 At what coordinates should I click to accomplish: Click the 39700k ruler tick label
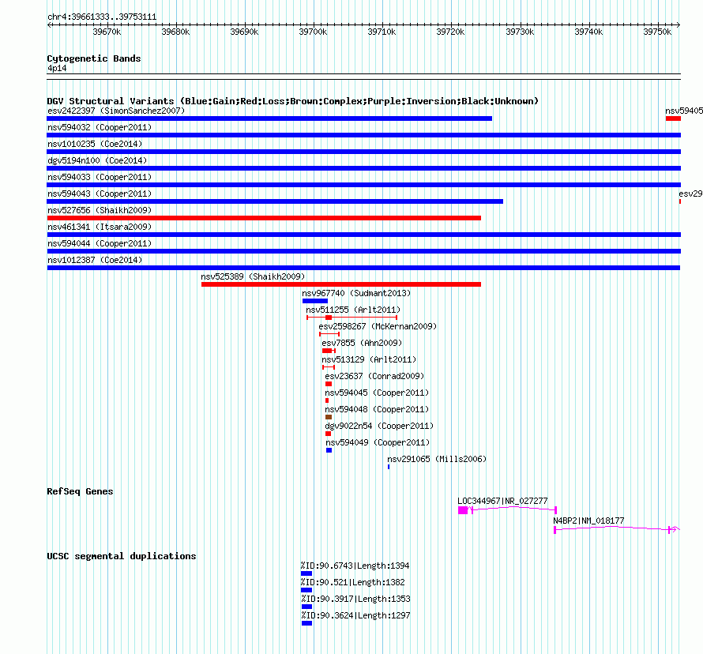313,32
